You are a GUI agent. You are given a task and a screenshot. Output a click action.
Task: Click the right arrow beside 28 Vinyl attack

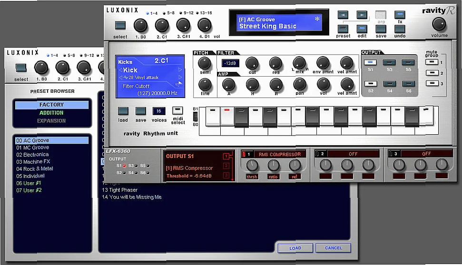coord(180,77)
